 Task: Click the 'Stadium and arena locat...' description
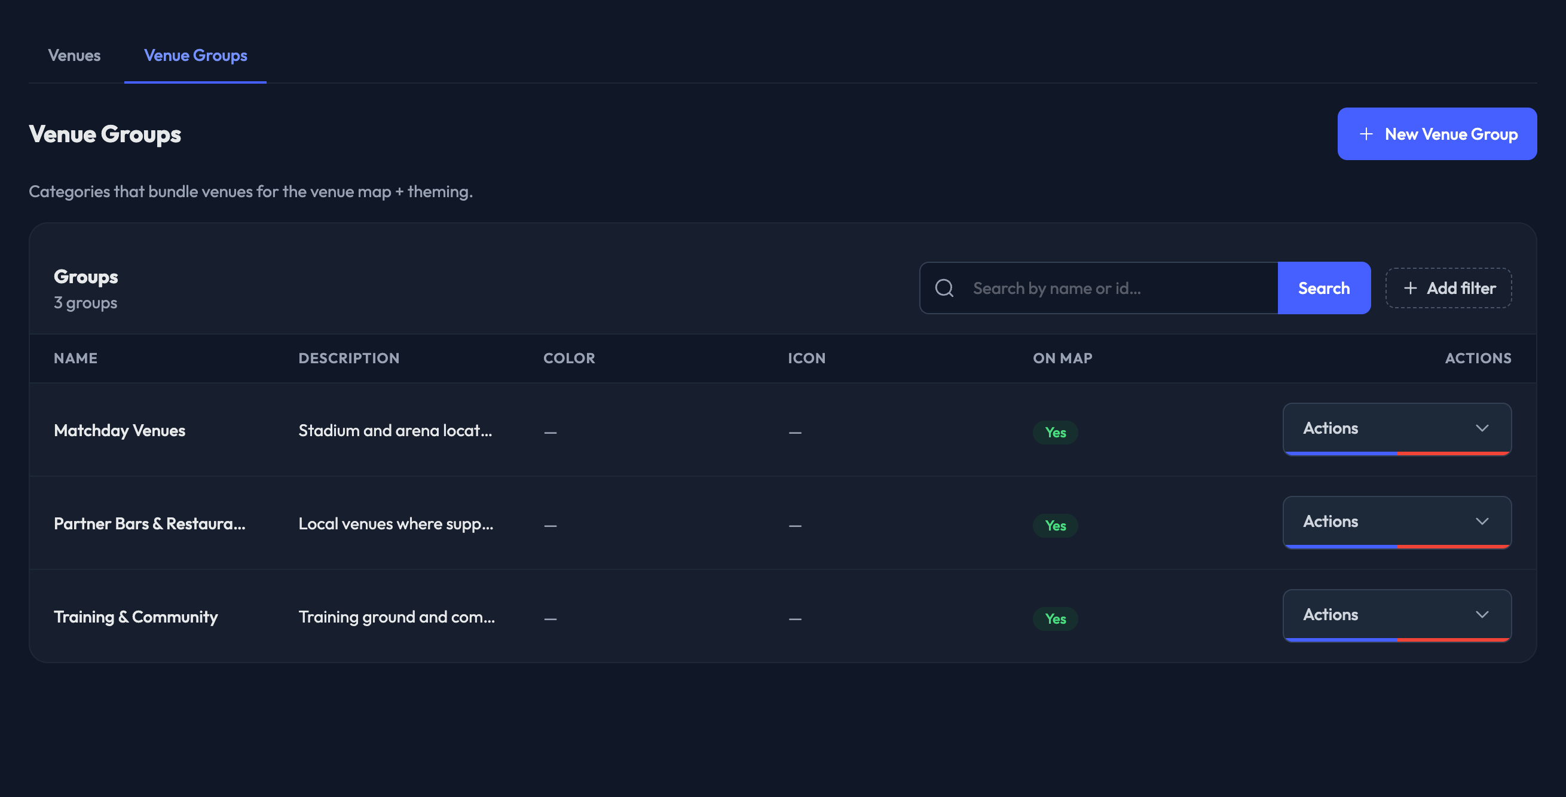pyautogui.click(x=395, y=430)
